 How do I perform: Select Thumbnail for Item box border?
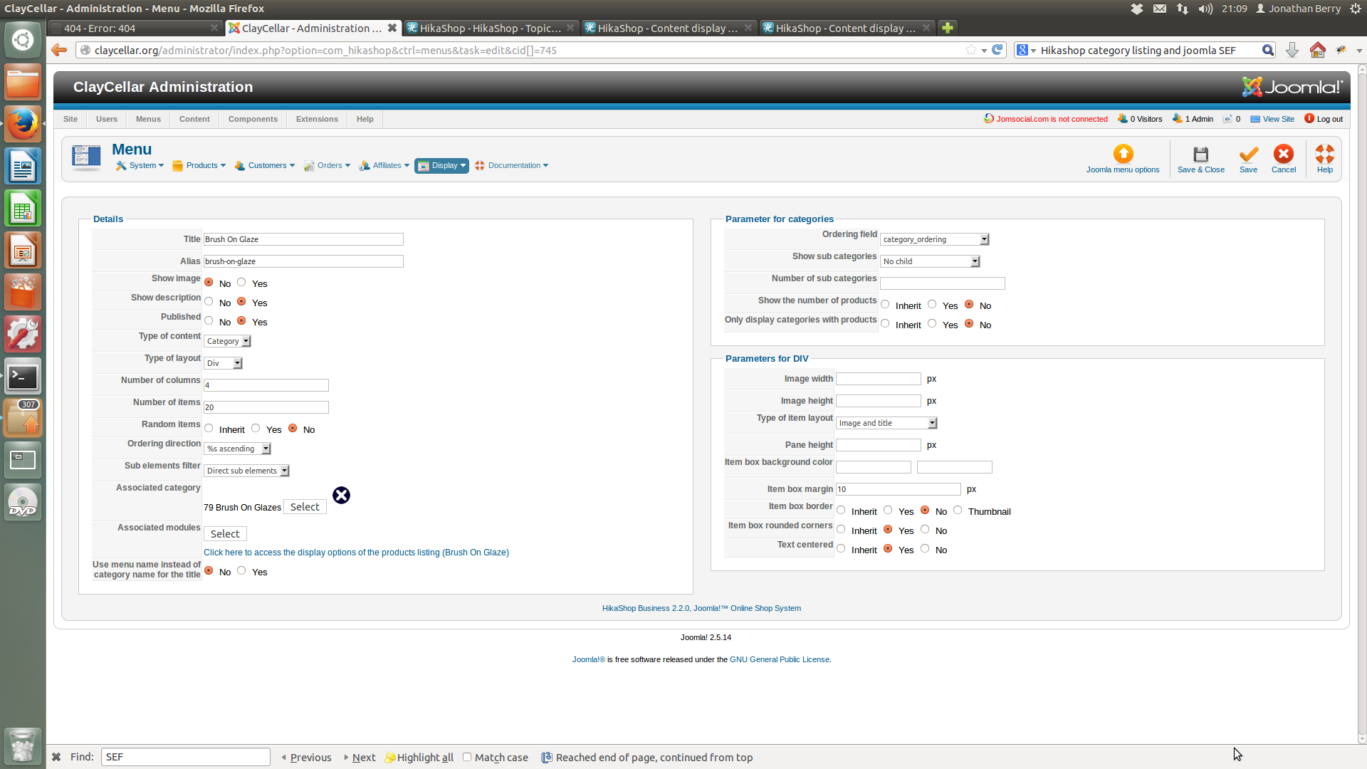(958, 511)
